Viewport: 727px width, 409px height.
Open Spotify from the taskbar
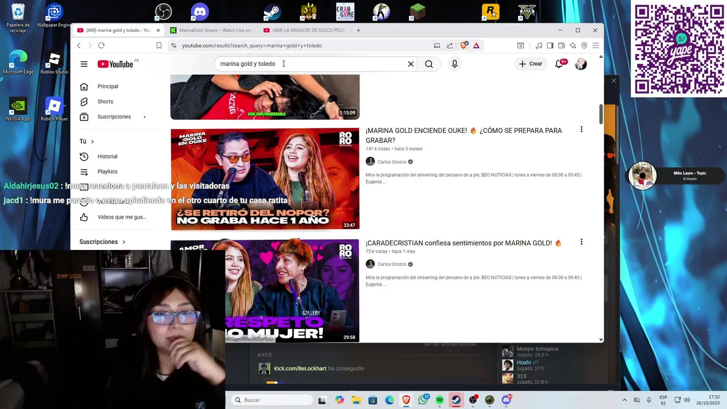pyautogui.click(x=440, y=400)
